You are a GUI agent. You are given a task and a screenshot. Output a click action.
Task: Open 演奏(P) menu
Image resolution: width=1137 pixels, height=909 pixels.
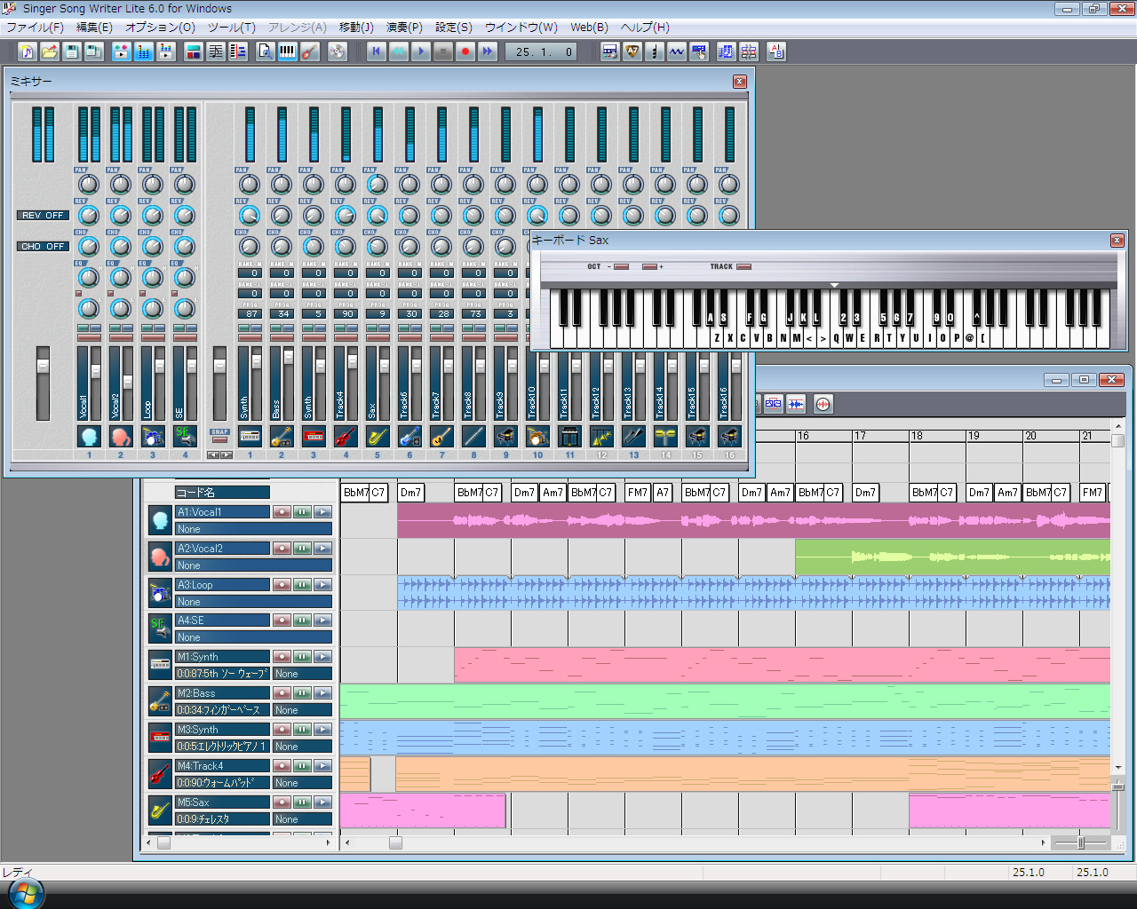click(405, 28)
